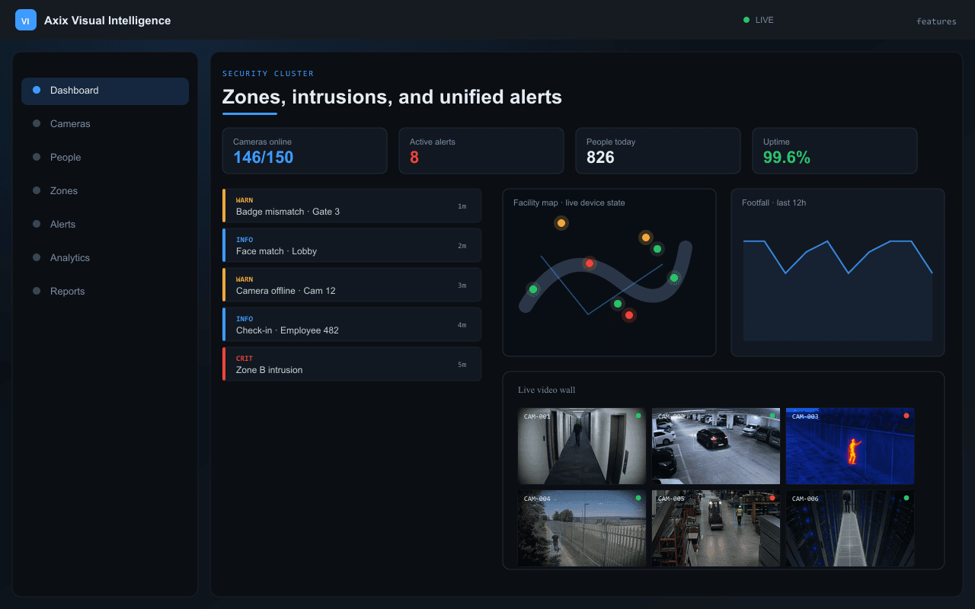Open the Camera offline Cam 12 alert
Viewport: 975px width, 609px height.
[352, 285]
